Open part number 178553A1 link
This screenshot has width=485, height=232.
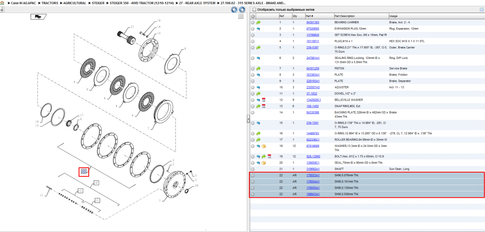point(313,175)
